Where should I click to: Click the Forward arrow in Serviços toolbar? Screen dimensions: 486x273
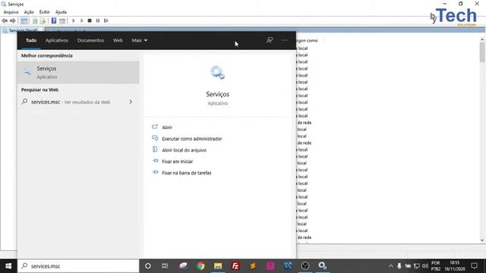click(x=13, y=20)
